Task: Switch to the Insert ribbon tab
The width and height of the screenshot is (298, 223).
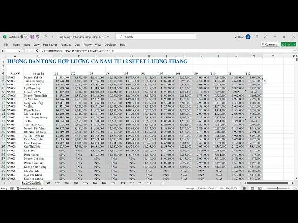Action: click(27, 45)
